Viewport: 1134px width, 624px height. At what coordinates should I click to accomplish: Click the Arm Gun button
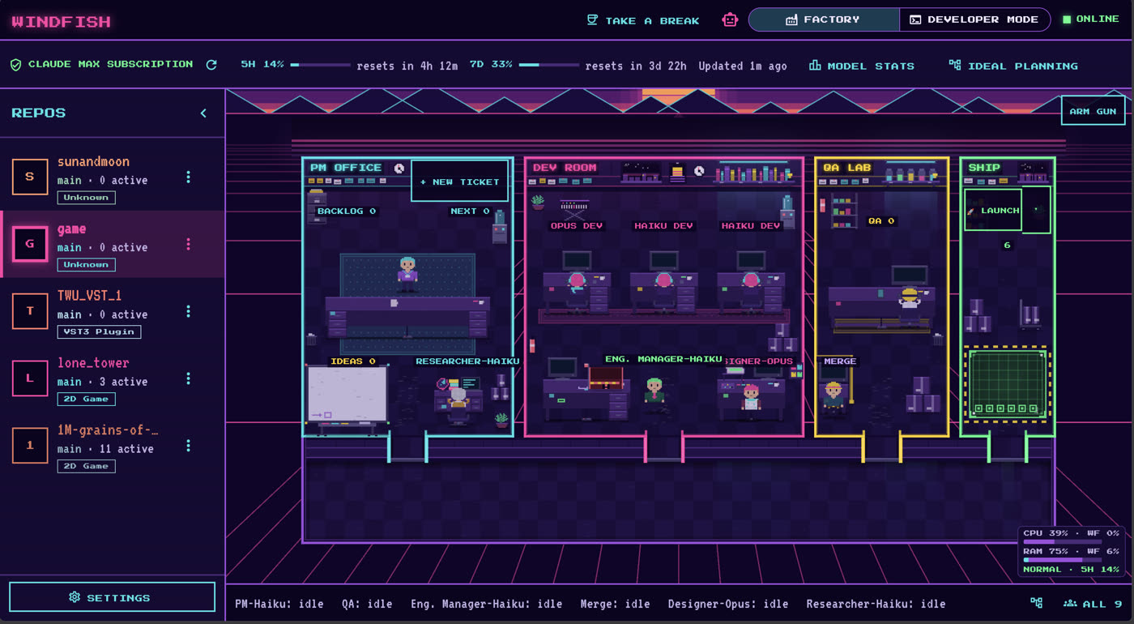click(1093, 111)
